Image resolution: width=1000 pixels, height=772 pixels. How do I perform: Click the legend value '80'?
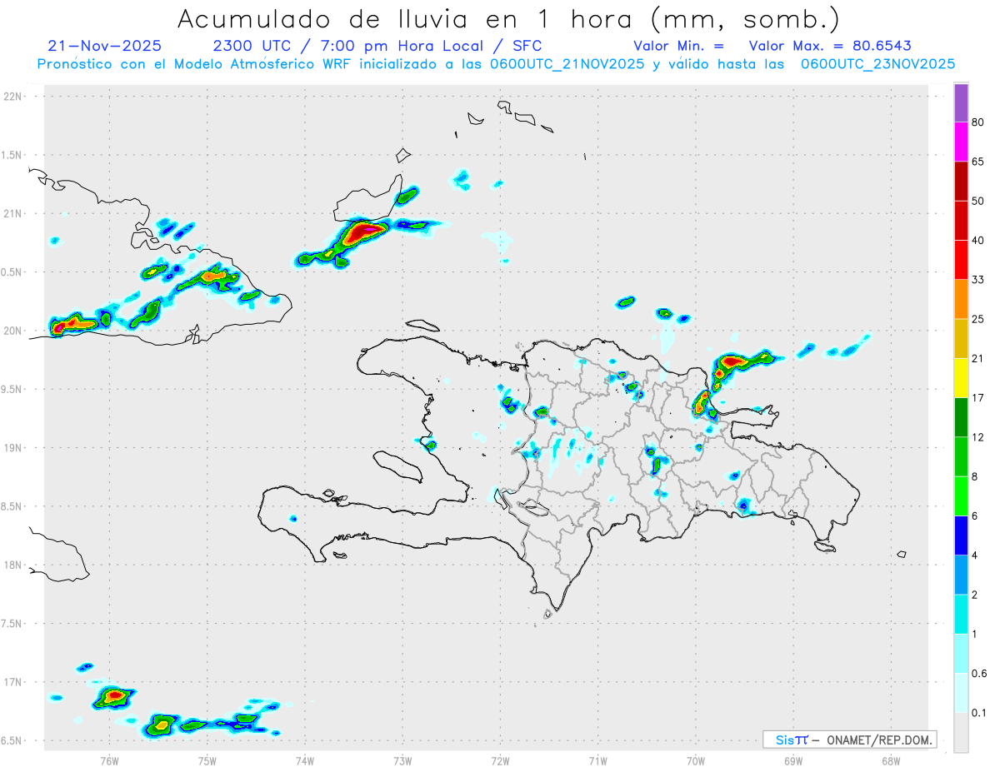tap(978, 122)
